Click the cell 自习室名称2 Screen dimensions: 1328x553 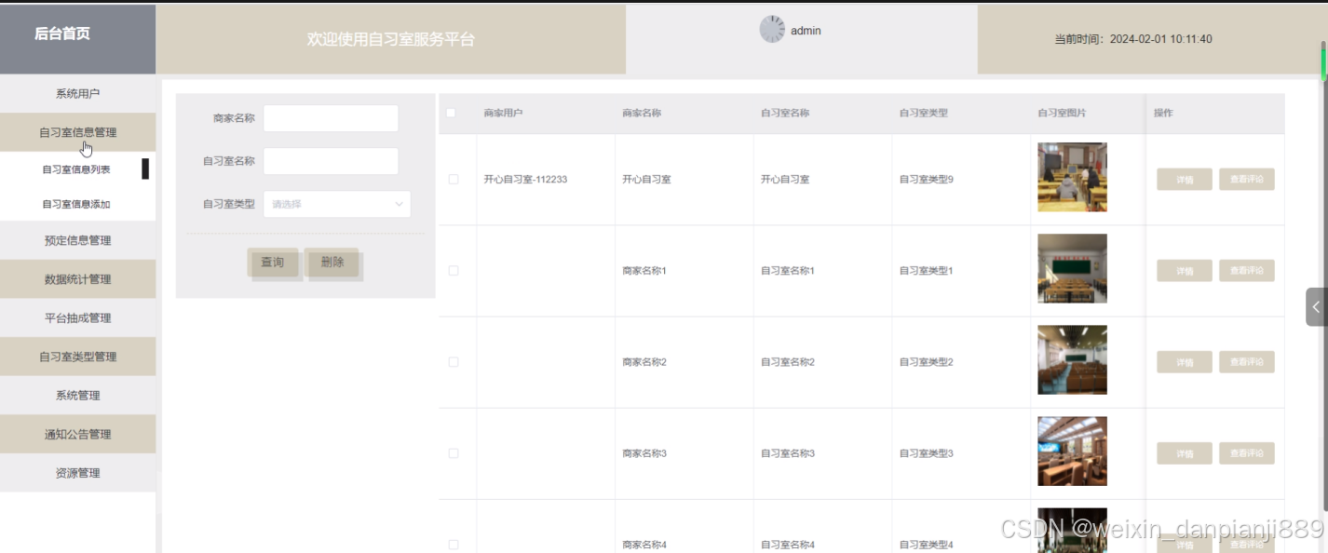(788, 362)
